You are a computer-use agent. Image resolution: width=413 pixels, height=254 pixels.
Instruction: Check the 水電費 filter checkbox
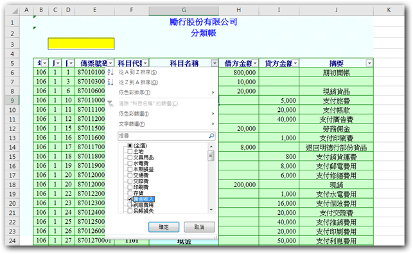130,163
